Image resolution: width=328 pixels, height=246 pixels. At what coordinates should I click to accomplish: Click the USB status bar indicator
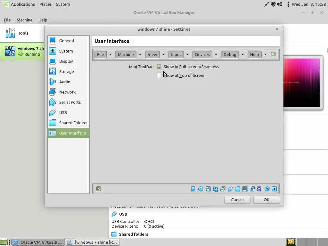(230, 189)
